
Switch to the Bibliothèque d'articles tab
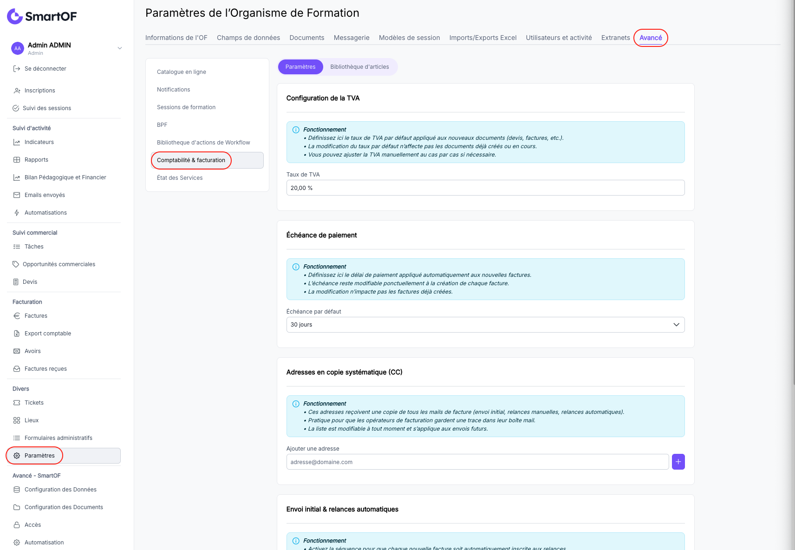tap(360, 67)
